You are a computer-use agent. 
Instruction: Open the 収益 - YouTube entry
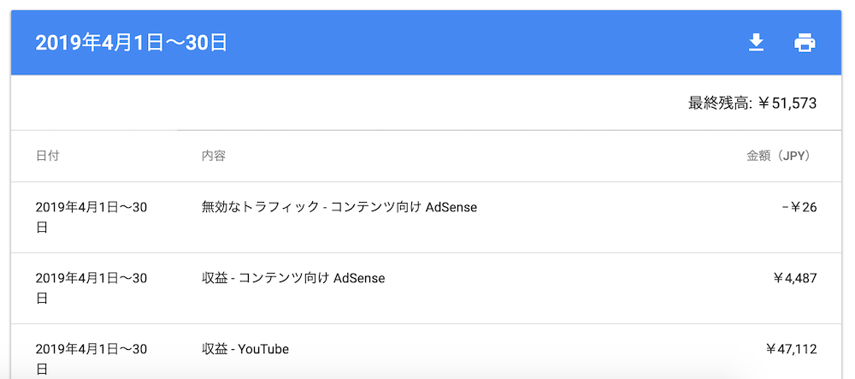(245, 349)
